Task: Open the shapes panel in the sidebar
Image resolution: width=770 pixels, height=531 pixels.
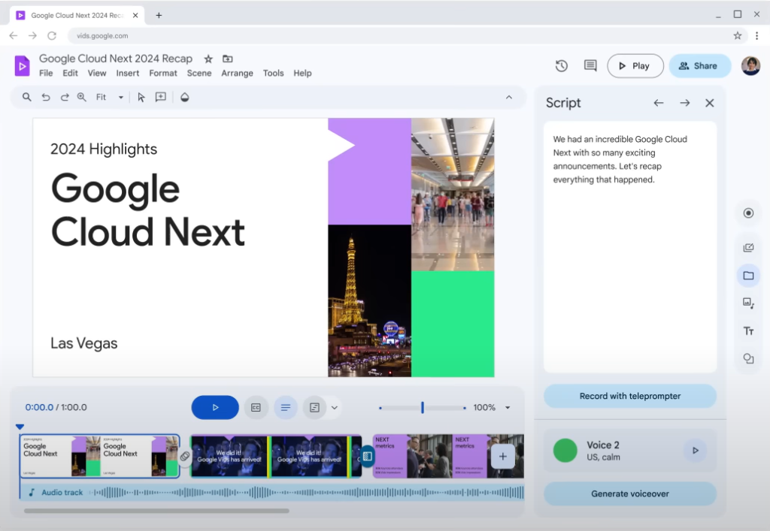Action: pyautogui.click(x=748, y=358)
